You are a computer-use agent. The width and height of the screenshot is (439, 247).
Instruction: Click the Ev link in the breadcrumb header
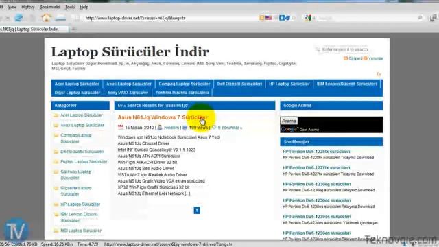coord(120,105)
